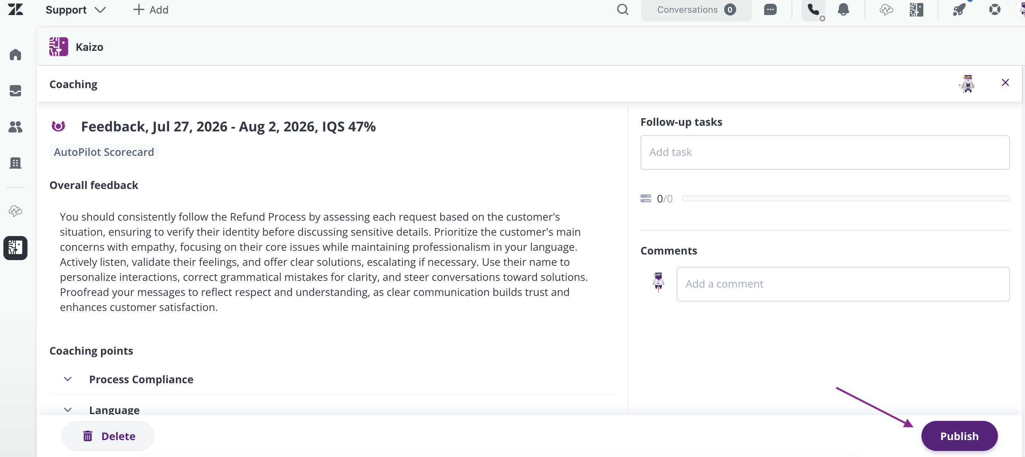Screen dimensions: 1025x457
Task: Focus the Add a comment field
Action: pyautogui.click(x=843, y=284)
